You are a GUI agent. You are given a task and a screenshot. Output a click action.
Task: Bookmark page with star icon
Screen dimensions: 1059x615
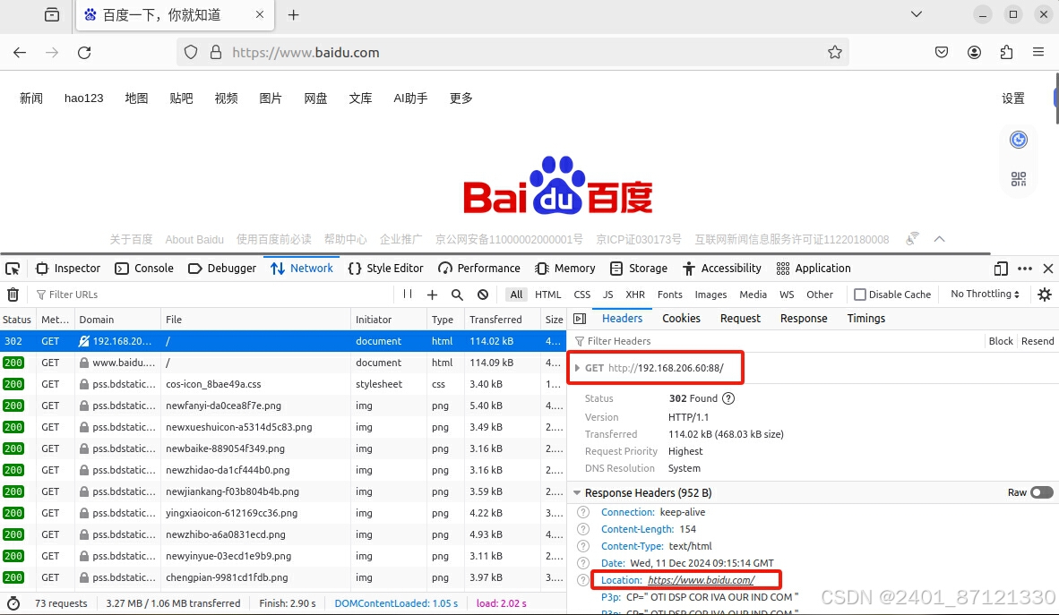(835, 53)
